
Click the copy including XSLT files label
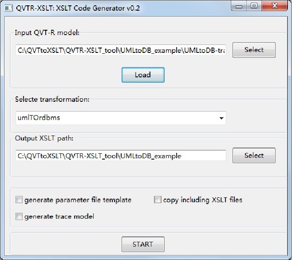203,200
